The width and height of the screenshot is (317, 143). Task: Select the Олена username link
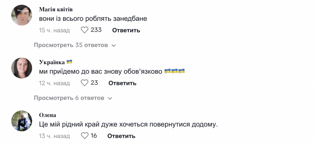[x=48, y=115]
